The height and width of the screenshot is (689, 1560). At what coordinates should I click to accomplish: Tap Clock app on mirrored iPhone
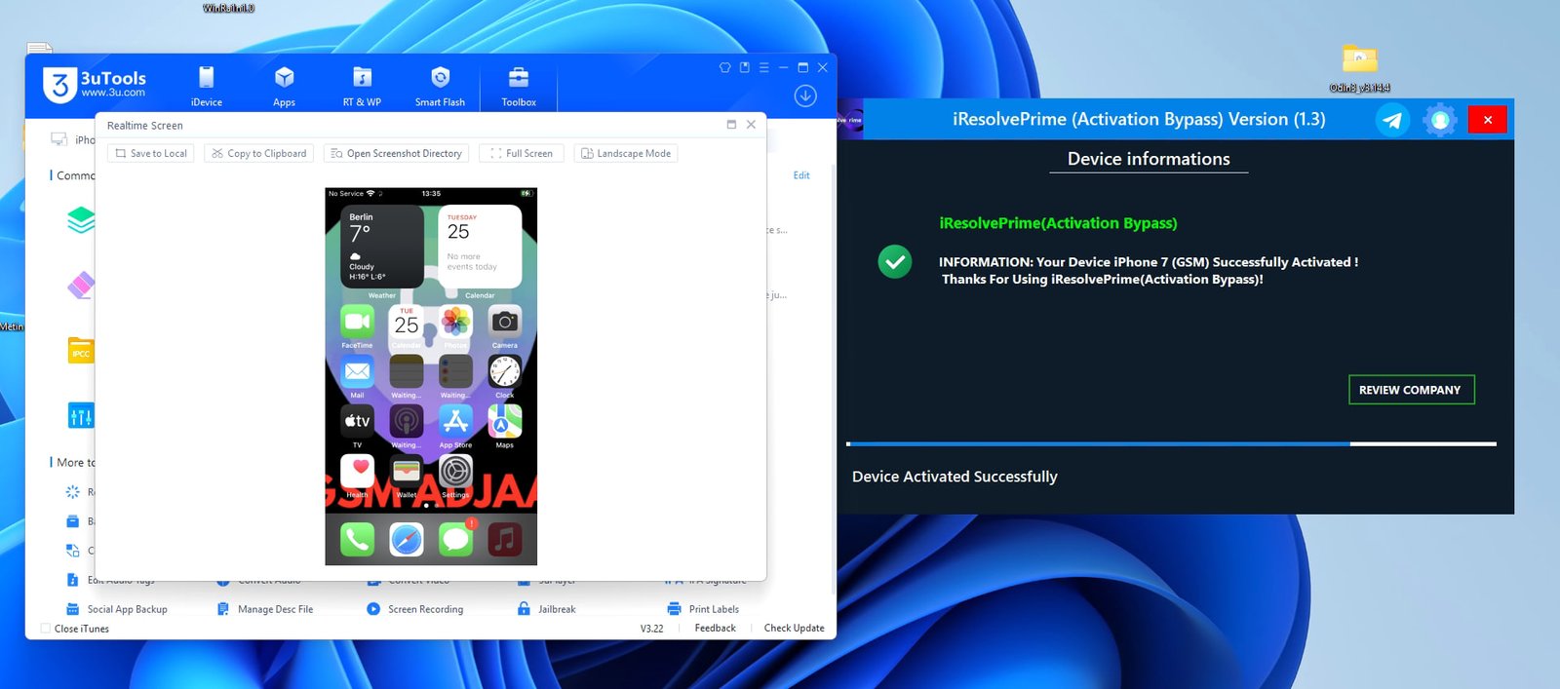(504, 371)
